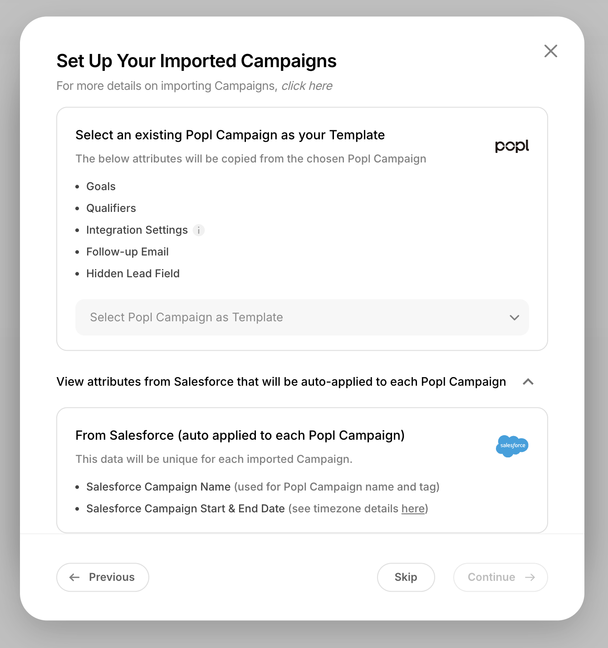Click the Hidden Lead Field bullet item
Image resolution: width=608 pixels, height=648 pixels.
pos(133,274)
